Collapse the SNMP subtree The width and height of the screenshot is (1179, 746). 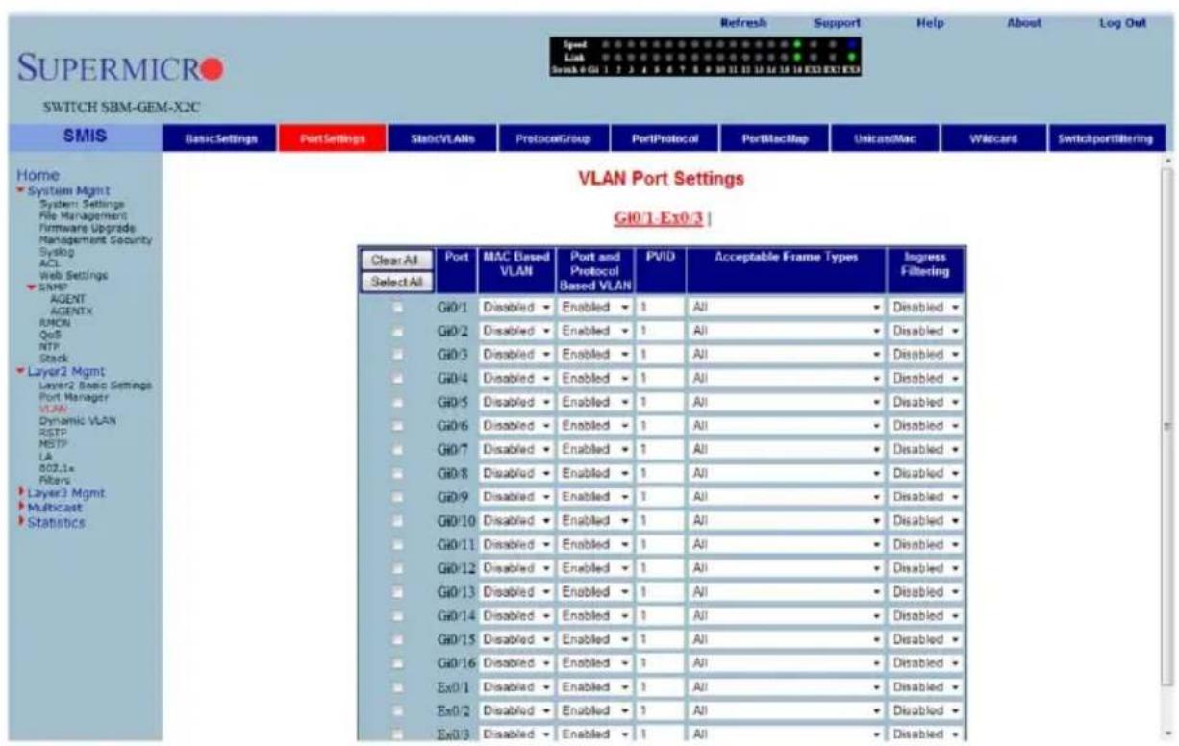[34, 286]
